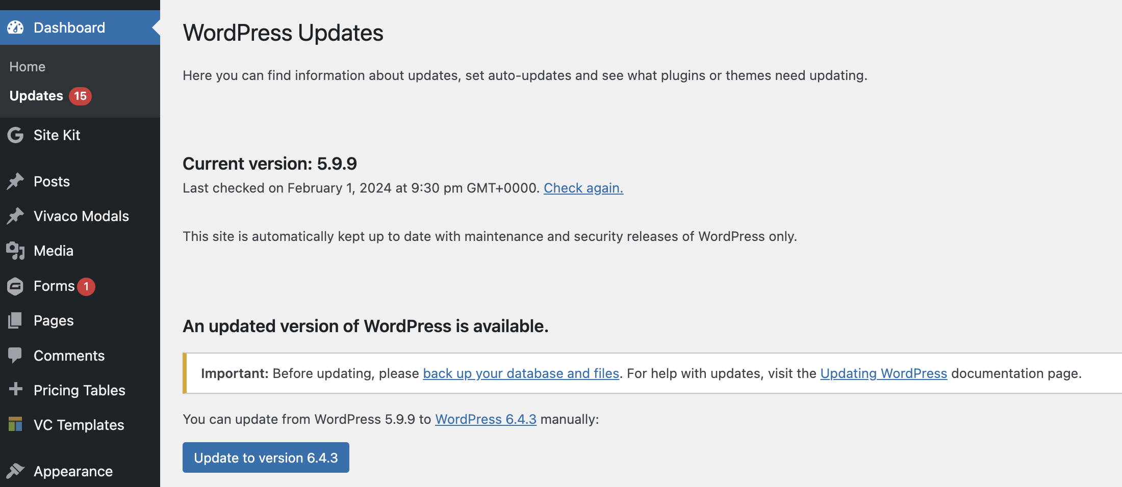This screenshot has width=1122, height=487.
Task: Open Updating WordPress documentation link
Action: point(883,373)
